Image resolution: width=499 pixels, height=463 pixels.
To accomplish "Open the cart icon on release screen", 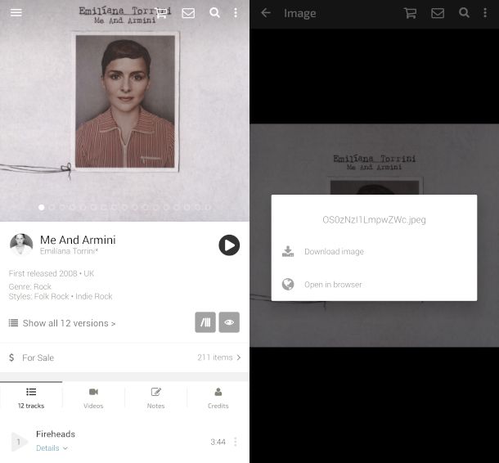I will pyautogui.click(x=162, y=13).
